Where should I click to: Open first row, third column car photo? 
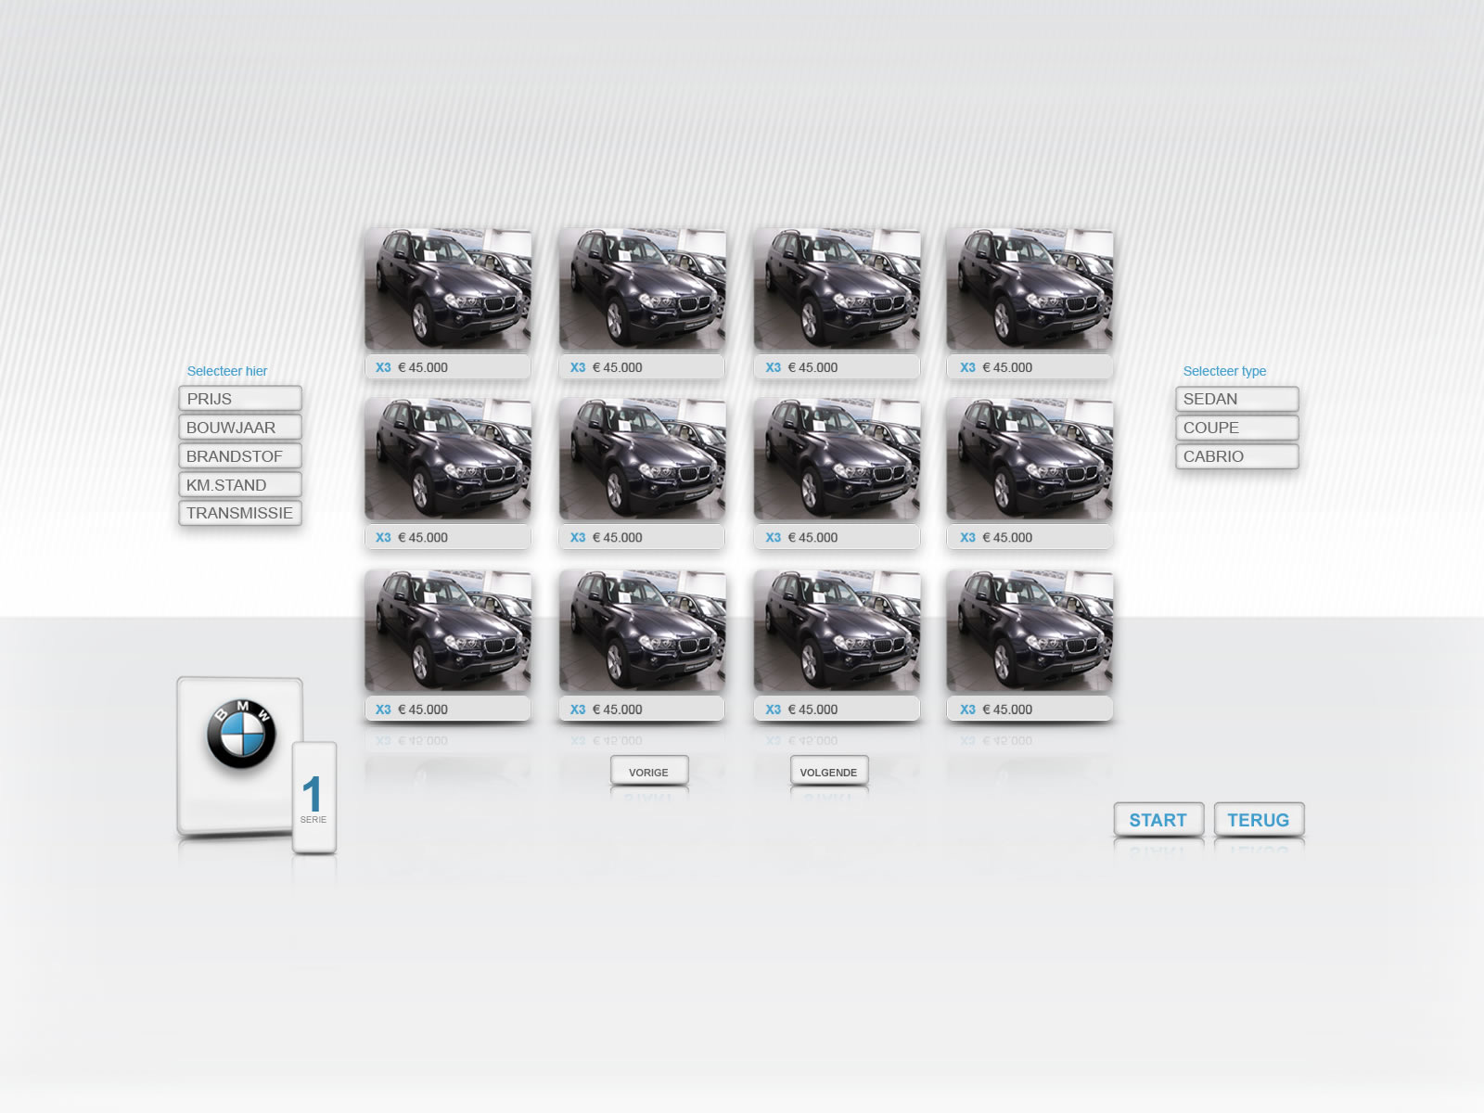(x=837, y=289)
